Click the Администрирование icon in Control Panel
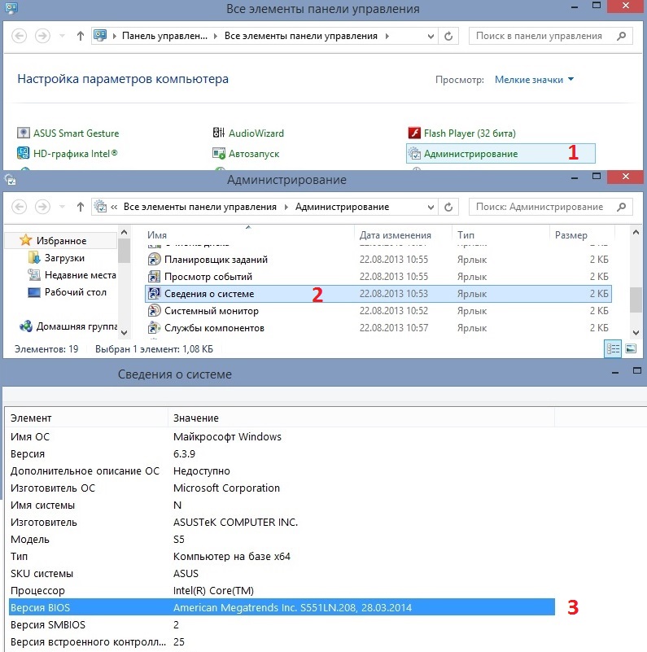 [414, 154]
